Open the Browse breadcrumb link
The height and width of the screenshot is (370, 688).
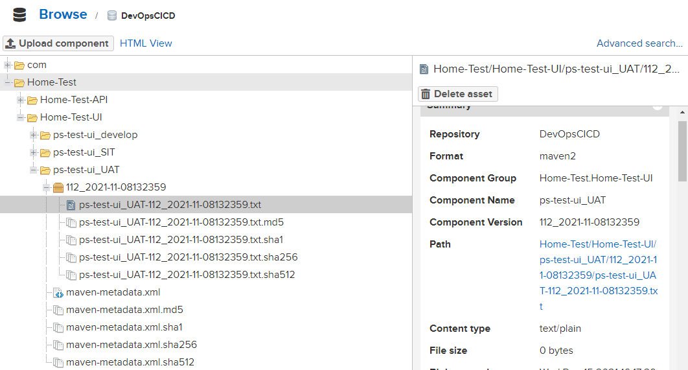point(63,14)
